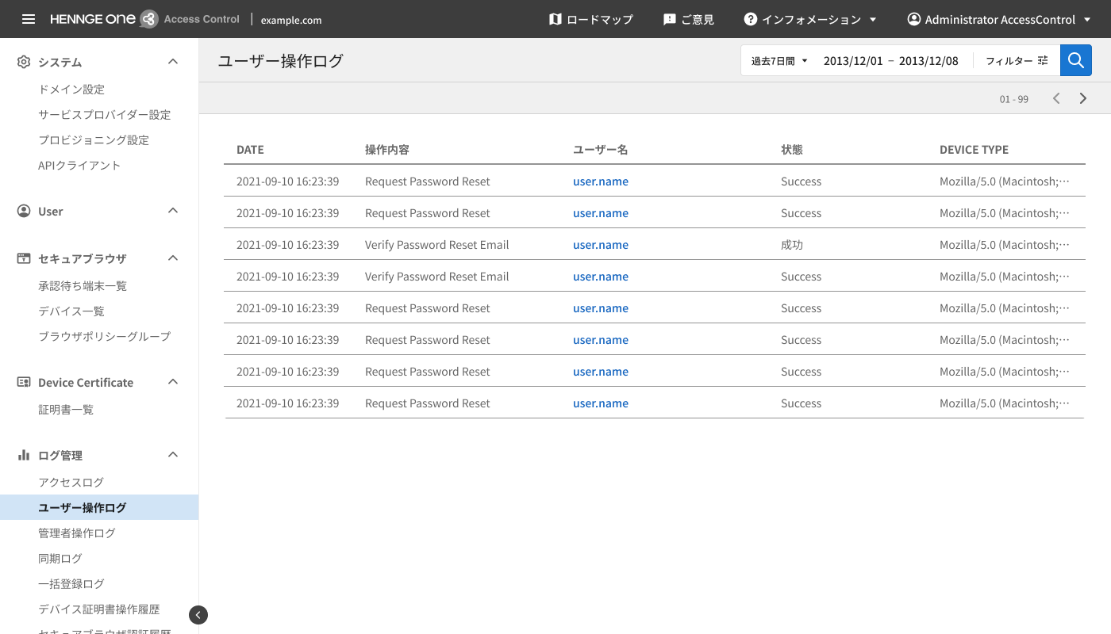Open the 過去7日間 period dropdown
Screen dimensions: 1111x634
pos(779,60)
